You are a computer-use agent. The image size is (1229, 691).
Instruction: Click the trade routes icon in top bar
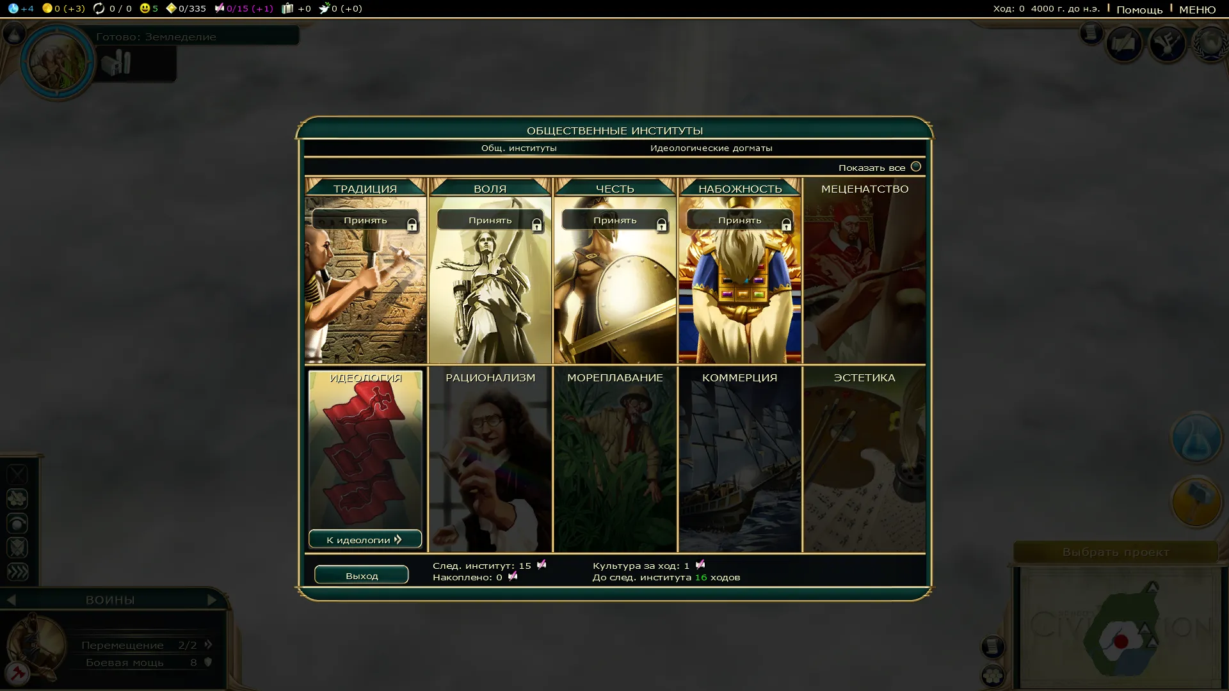[99, 8]
